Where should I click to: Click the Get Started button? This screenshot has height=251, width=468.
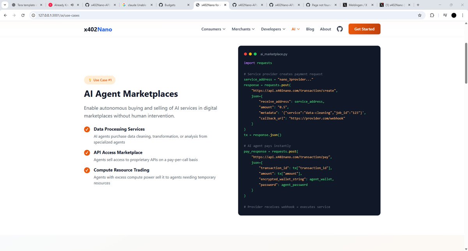pyautogui.click(x=364, y=29)
